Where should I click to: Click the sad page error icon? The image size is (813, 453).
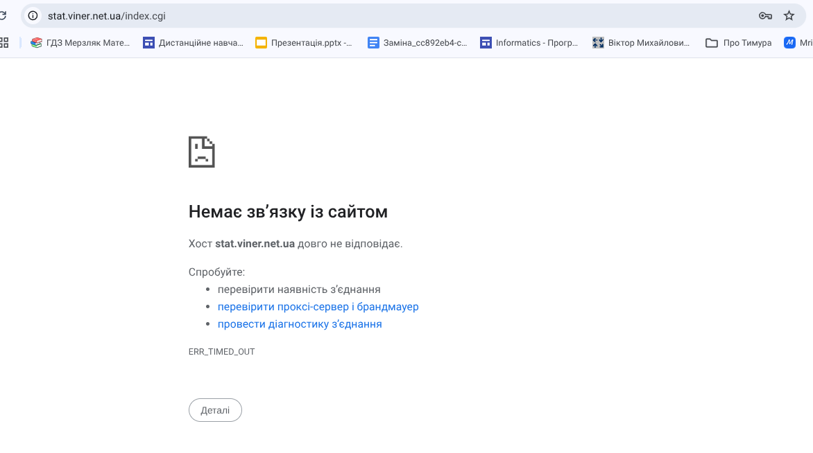point(202,152)
